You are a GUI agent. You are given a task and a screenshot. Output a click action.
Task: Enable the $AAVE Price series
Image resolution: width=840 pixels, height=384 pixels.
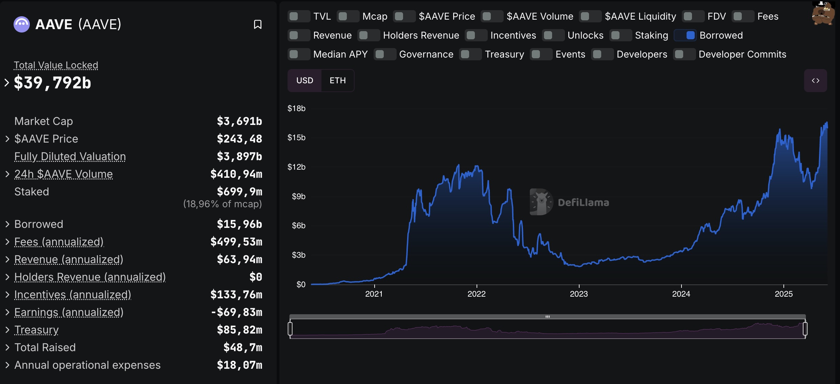point(404,16)
